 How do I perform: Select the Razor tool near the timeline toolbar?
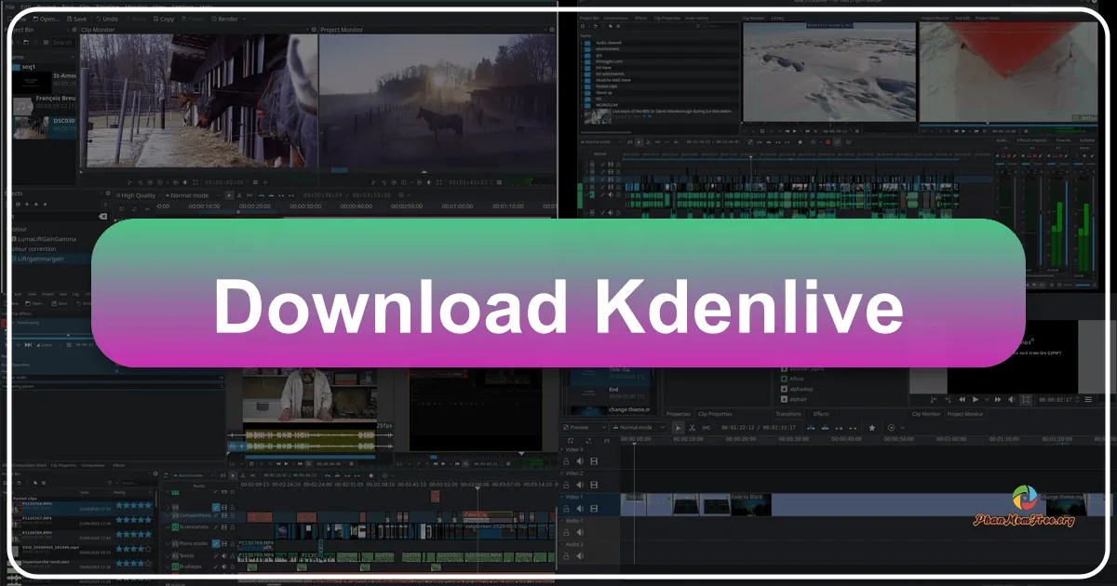coord(693,428)
